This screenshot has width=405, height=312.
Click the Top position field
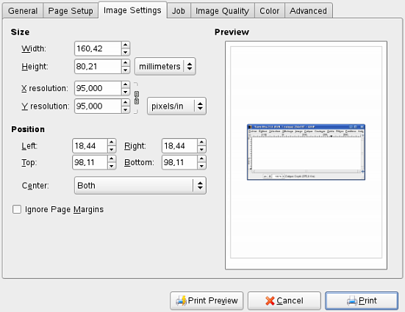coord(90,162)
